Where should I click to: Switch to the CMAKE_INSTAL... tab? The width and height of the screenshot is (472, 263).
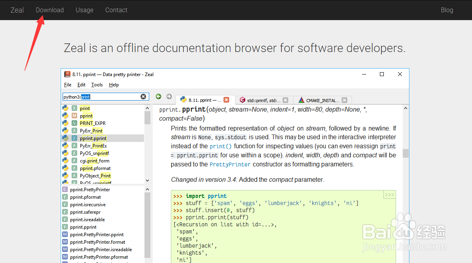coord(323,101)
